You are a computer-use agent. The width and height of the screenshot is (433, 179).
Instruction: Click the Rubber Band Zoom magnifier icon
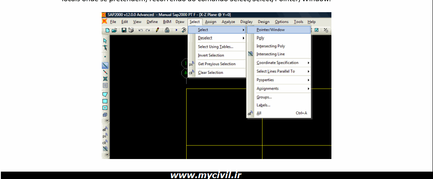point(184,30)
